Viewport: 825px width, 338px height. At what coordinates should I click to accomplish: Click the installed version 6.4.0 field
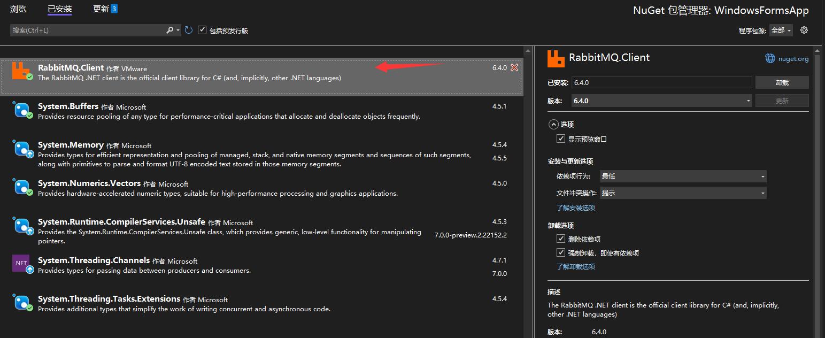coord(661,82)
